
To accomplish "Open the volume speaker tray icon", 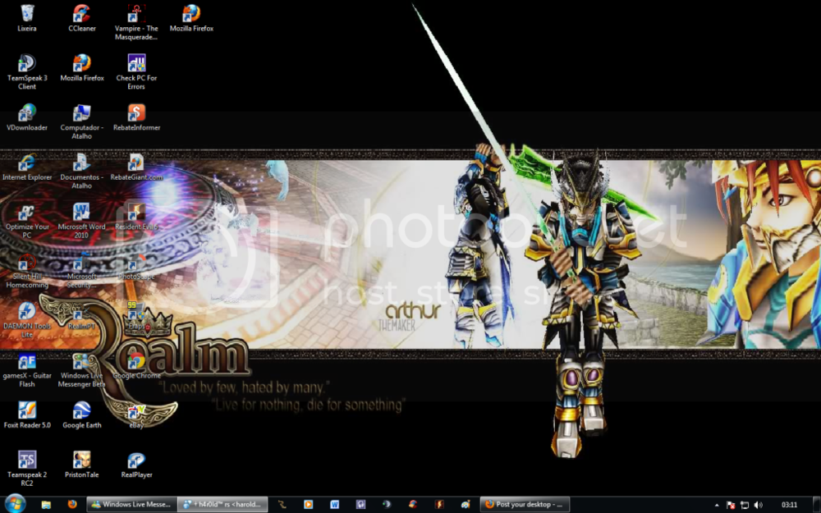I will tap(758, 505).
